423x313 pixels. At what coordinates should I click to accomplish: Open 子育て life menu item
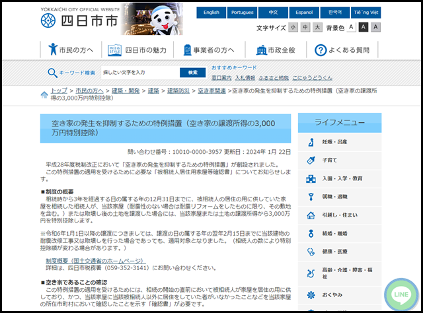coord(340,160)
